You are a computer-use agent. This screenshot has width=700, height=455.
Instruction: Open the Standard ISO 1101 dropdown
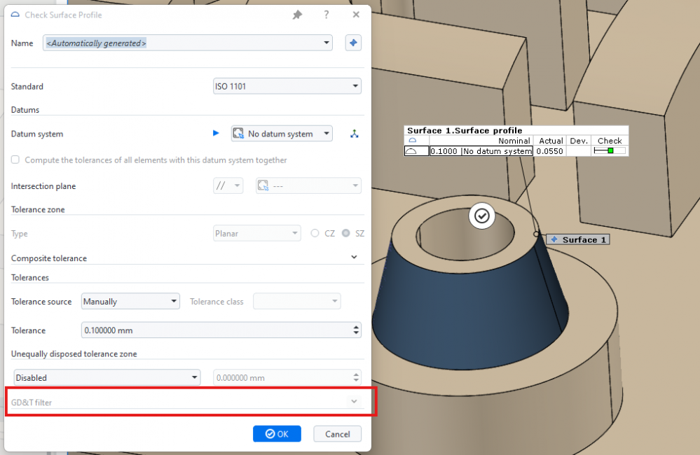pyautogui.click(x=287, y=87)
